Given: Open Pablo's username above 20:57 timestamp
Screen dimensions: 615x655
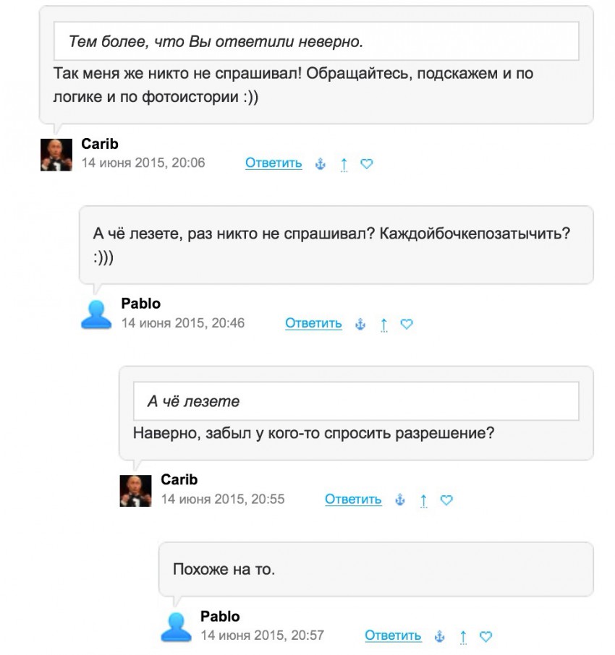Looking at the screenshot, I should coord(220,617).
